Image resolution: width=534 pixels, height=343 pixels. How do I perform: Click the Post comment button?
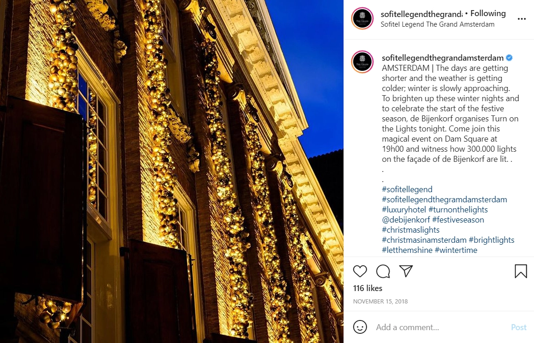[519, 327]
